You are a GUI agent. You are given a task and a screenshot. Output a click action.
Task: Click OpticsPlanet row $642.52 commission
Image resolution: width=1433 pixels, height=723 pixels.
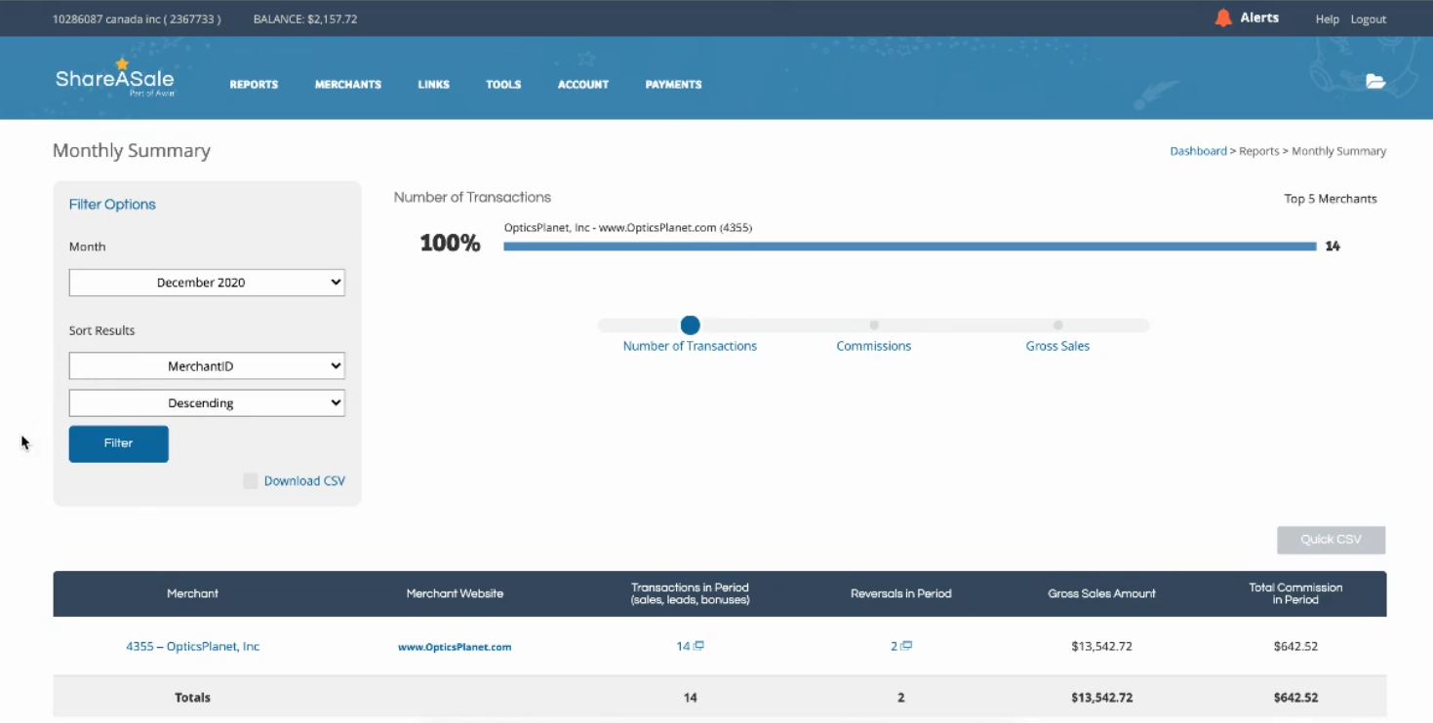point(1295,646)
